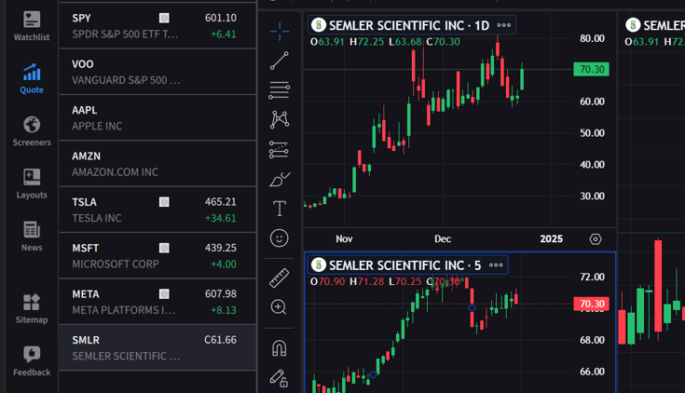Screen dimensions: 685x393
Task: Click the square indicator beside META
Action: pyautogui.click(x=164, y=294)
